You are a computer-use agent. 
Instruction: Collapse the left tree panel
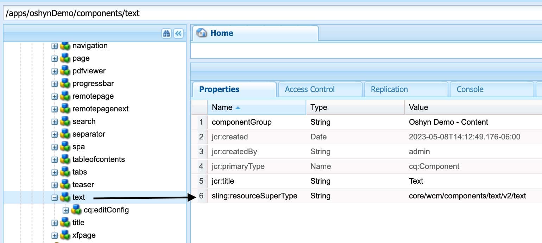click(178, 33)
